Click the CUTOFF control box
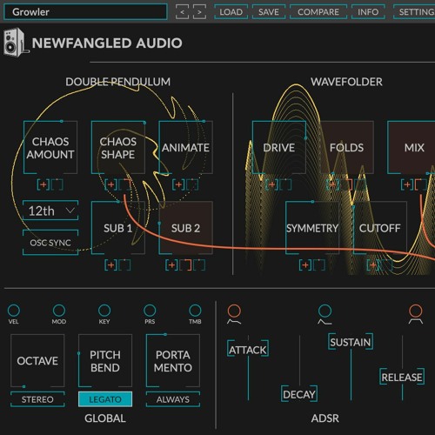 click(x=380, y=228)
